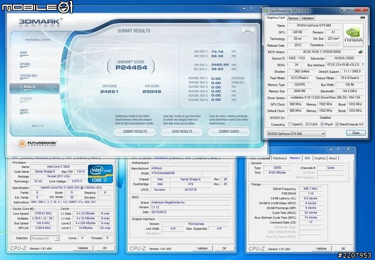This screenshot has height=260, width=375.
Task: Click the Close button in GPU-Z
Action: pos(356,133)
